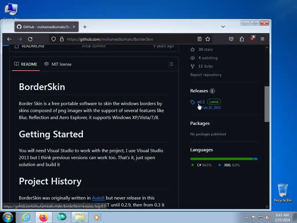This screenshot has height=223, width=297.
Task: Select the README tab
Action: pyautogui.click(x=26, y=64)
